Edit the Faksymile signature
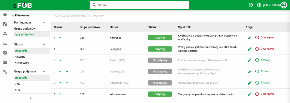Image resolution: width=290 pixels, height=103 pixels. 250,49
